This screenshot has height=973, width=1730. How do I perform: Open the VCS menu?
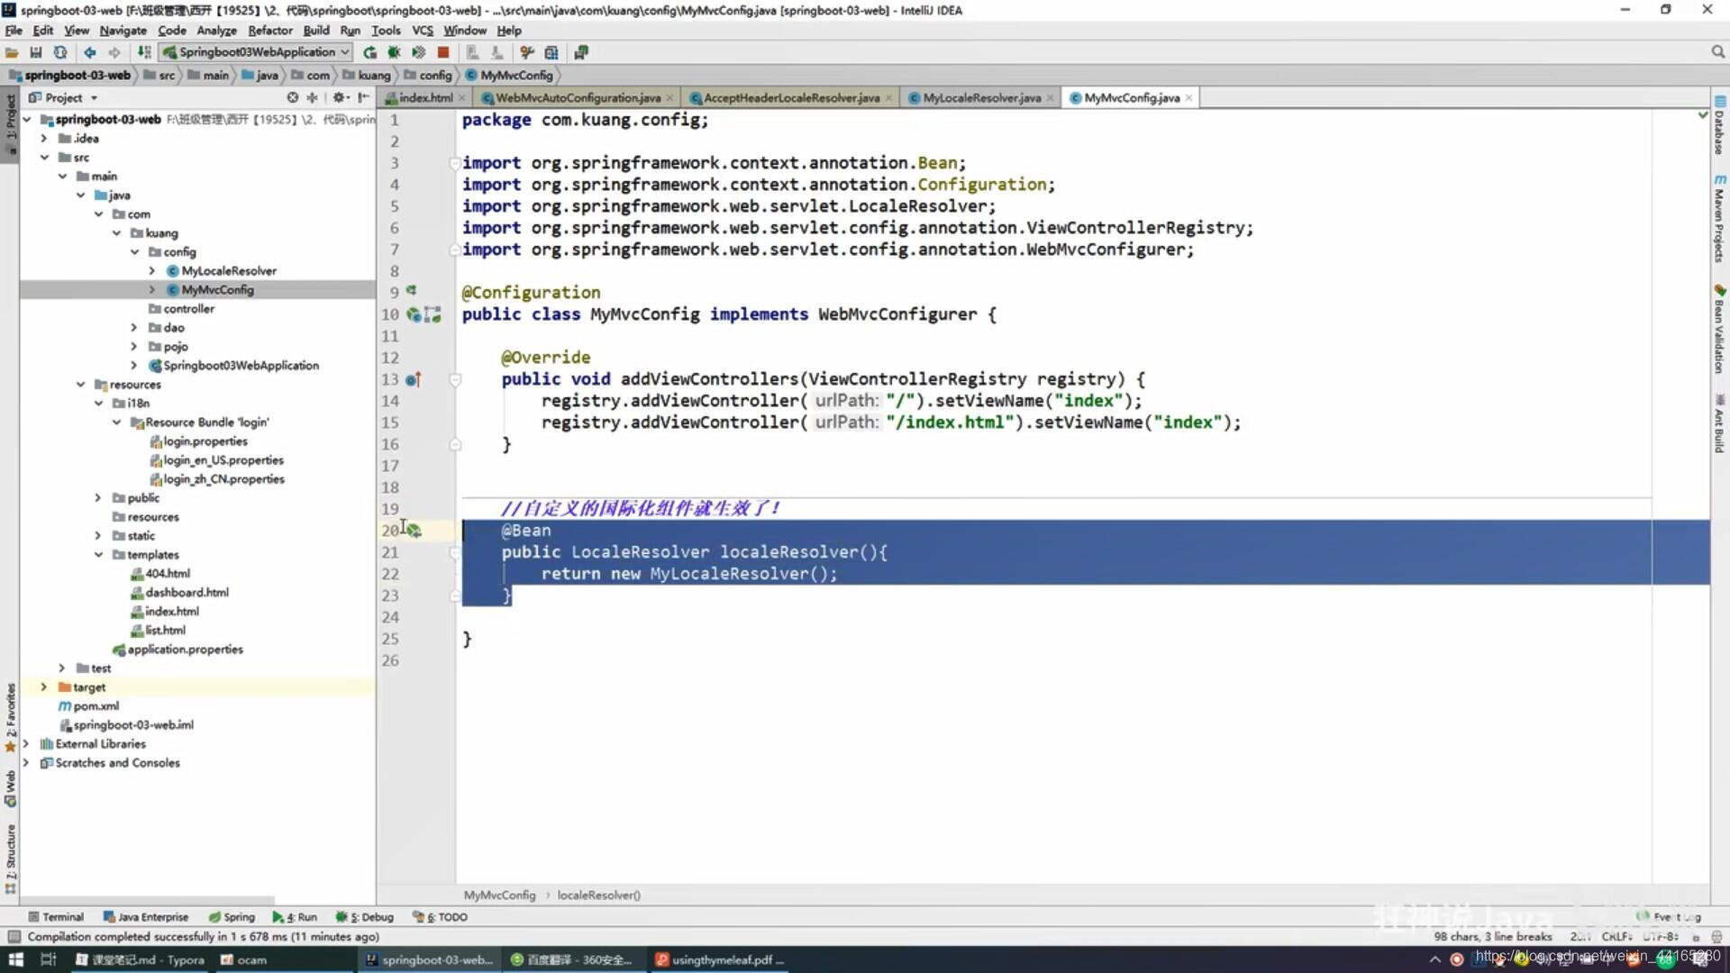coord(423,30)
